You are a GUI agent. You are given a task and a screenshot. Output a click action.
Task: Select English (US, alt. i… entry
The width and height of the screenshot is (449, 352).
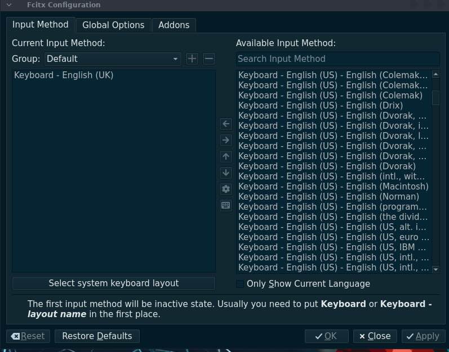(334, 227)
